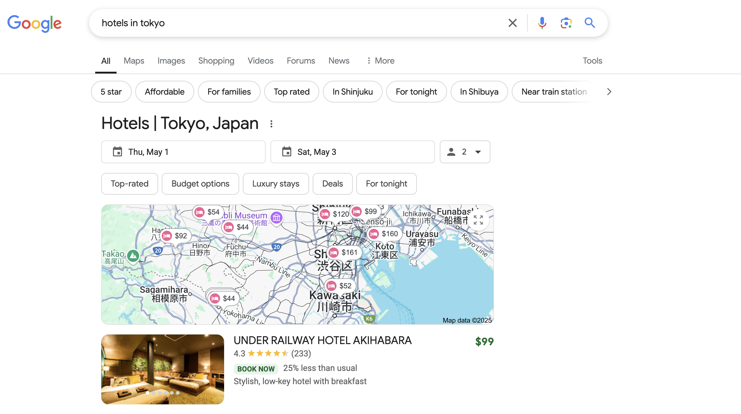
Task: Apply the In Shinjuku filter chip
Action: tap(353, 92)
